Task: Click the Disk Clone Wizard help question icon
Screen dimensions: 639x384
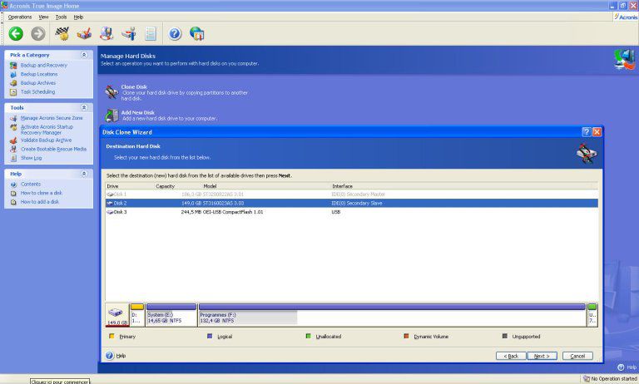Action: pos(586,132)
